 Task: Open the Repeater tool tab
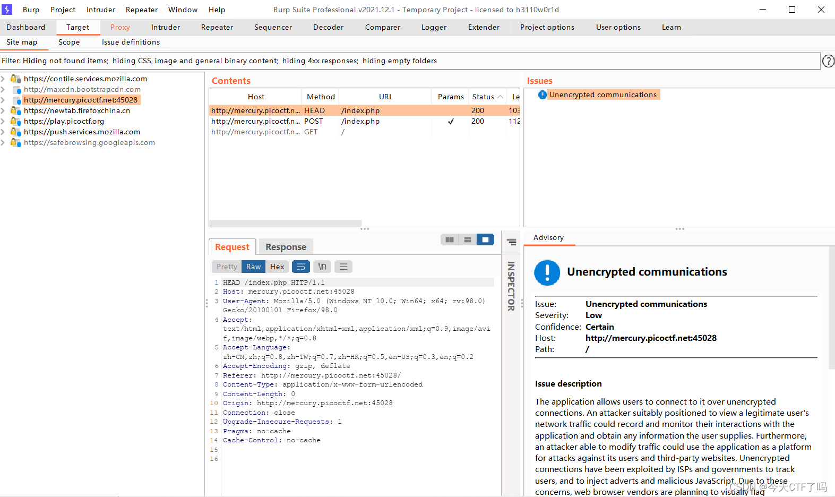tap(217, 27)
